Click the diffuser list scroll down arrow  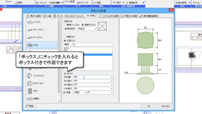59,101
